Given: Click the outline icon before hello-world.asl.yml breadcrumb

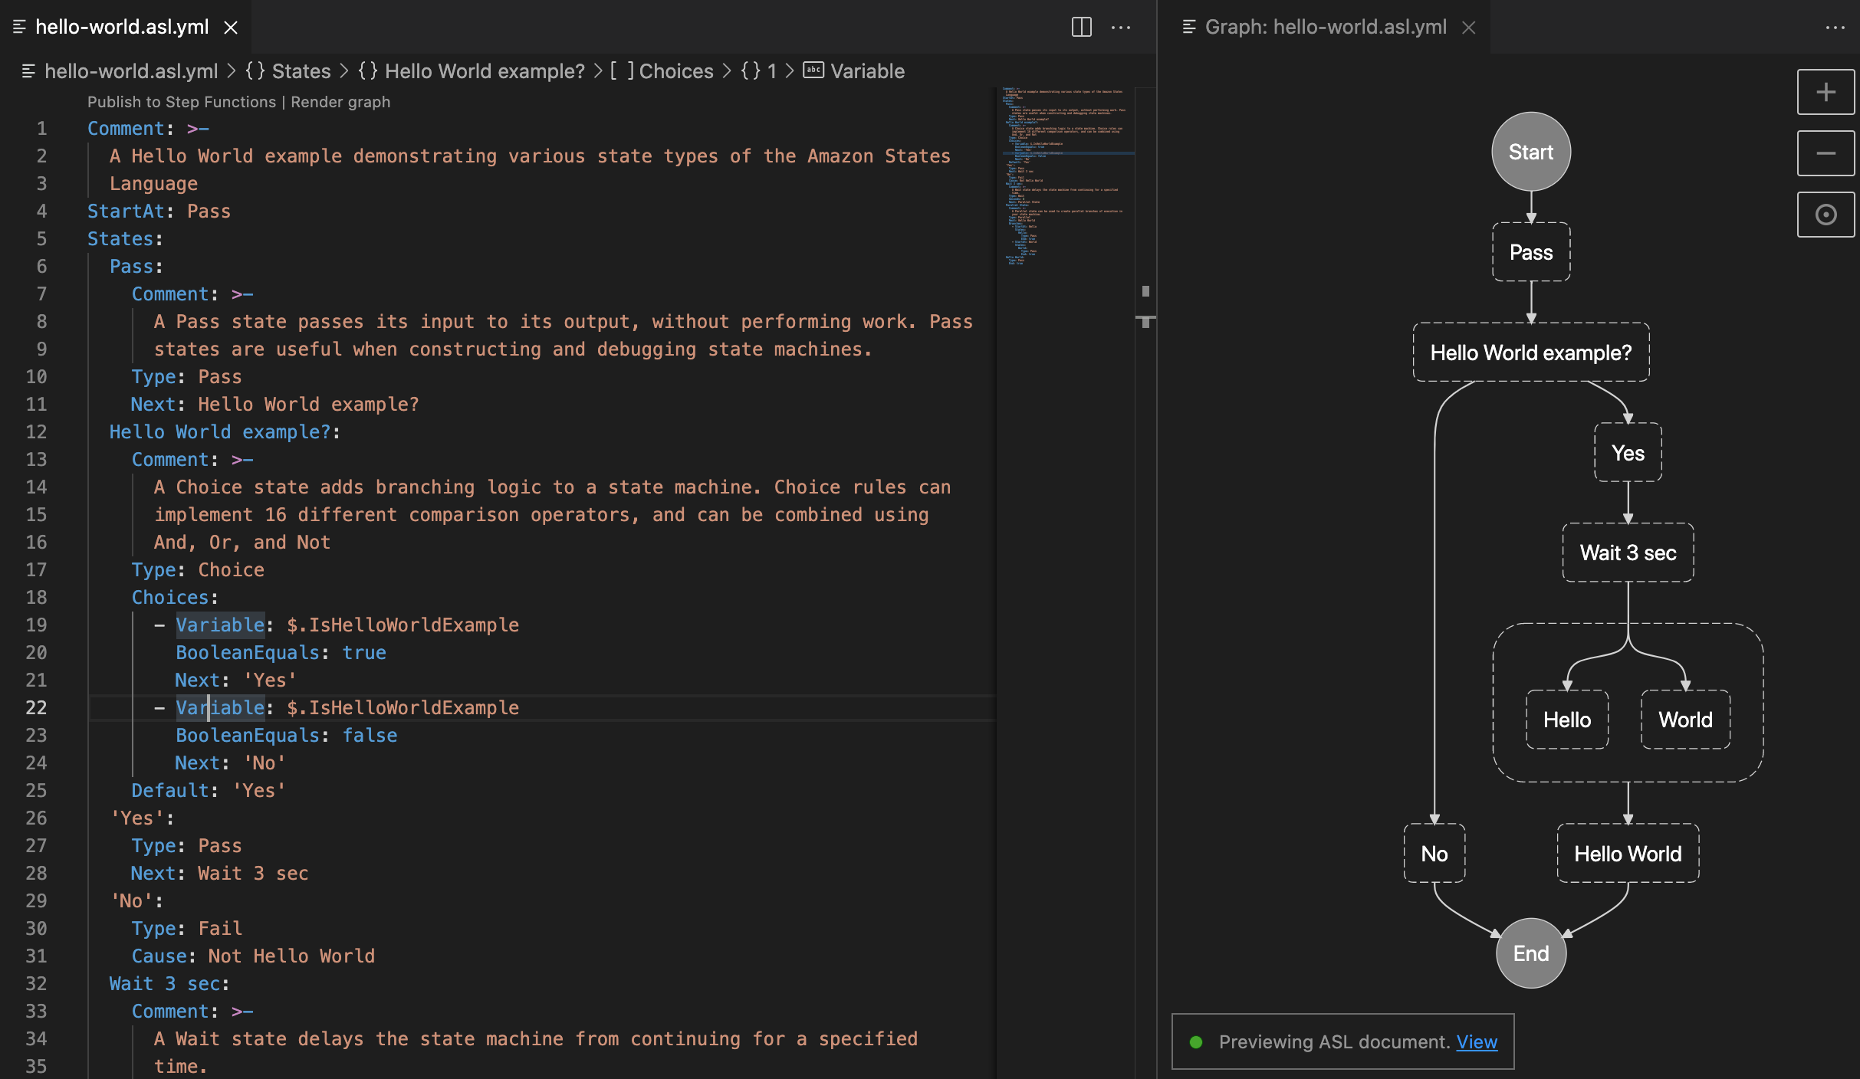Looking at the screenshot, I should point(28,71).
